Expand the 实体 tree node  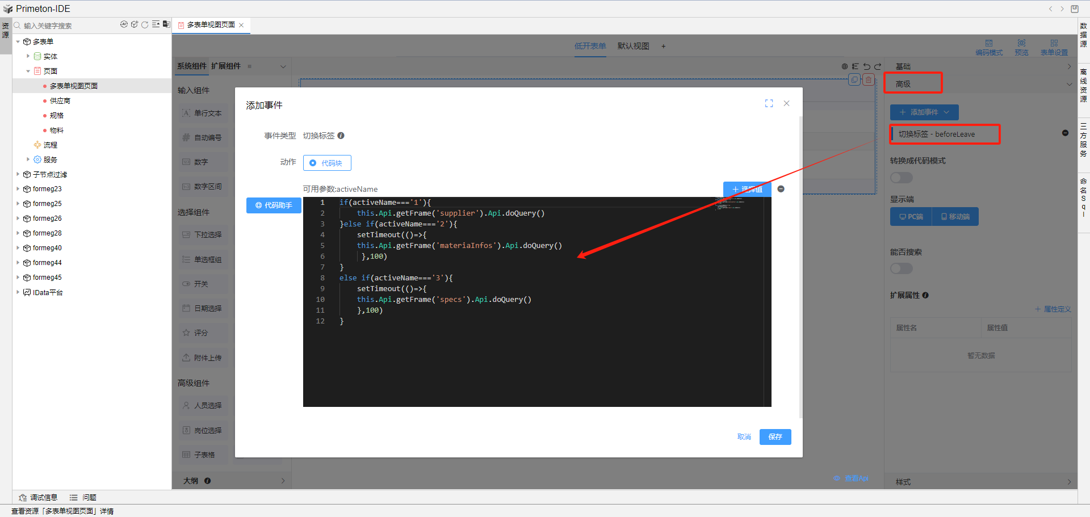click(x=28, y=56)
